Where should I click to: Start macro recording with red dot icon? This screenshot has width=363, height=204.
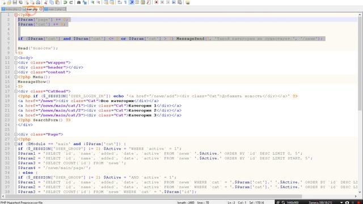[x=157, y=2]
